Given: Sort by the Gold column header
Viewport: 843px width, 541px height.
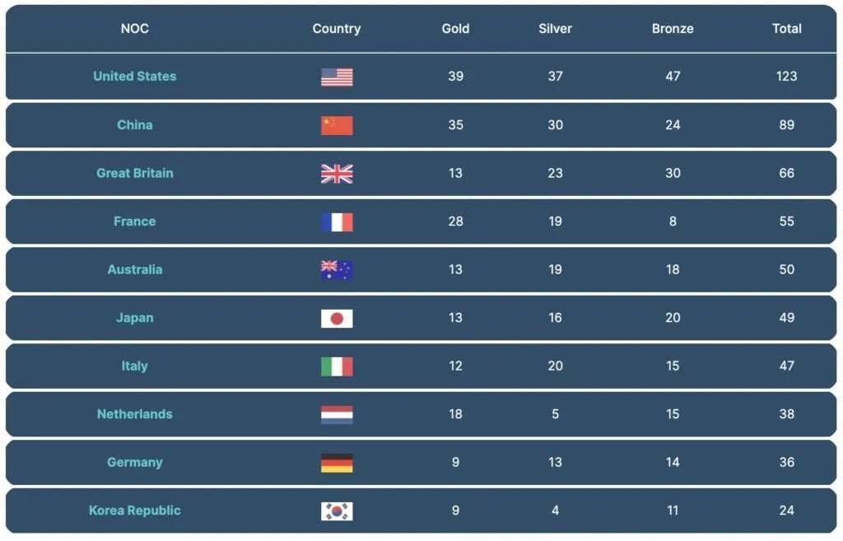Looking at the screenshot, I should 455,29.
